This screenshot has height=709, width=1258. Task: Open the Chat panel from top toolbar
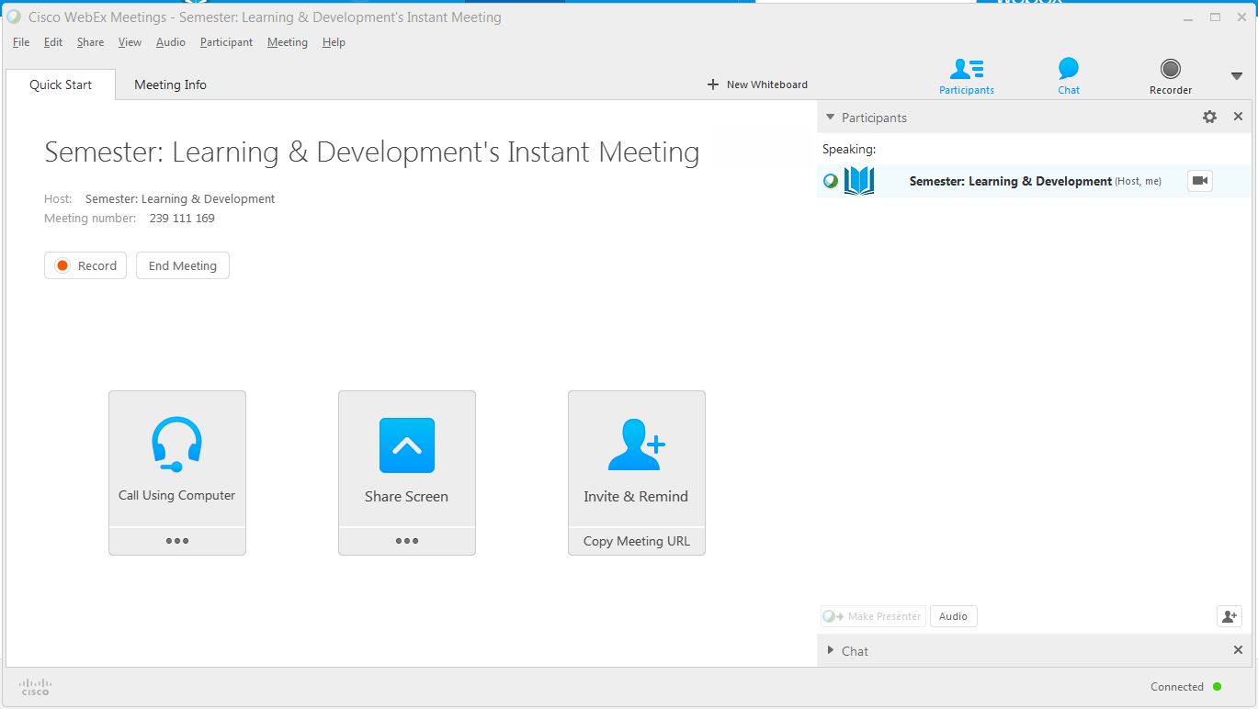coord(1068,75)
